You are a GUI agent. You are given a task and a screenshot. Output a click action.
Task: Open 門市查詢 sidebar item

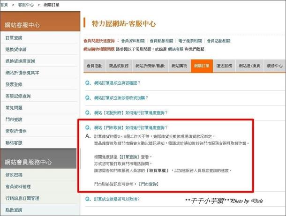pyautogui.click(x=14, y=119)
